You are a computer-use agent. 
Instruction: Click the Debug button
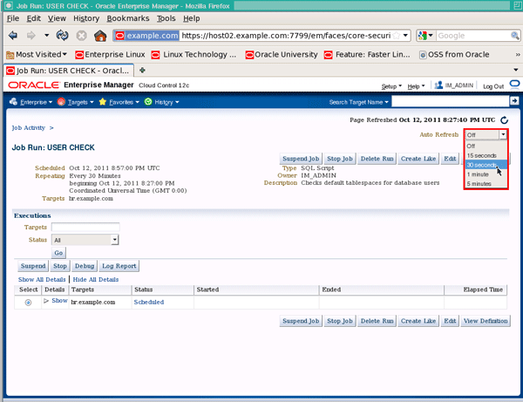tap(85, 266)
